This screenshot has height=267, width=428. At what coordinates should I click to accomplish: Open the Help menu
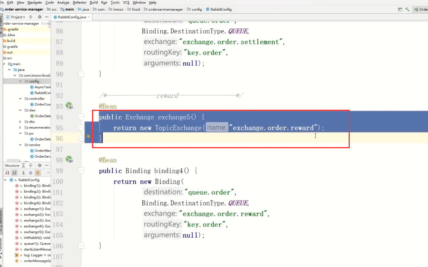(x=152, y=2)
